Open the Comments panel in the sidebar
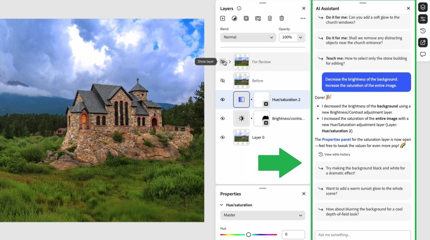430x240 pixels. 423,54
